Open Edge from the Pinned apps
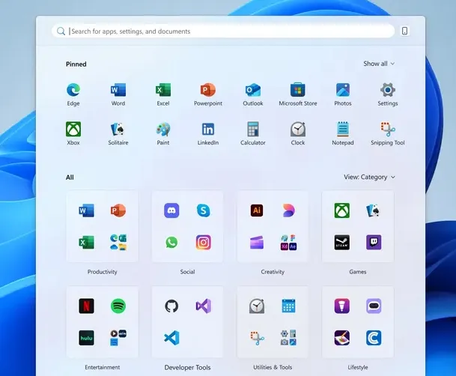 click(x=73, y=90)
